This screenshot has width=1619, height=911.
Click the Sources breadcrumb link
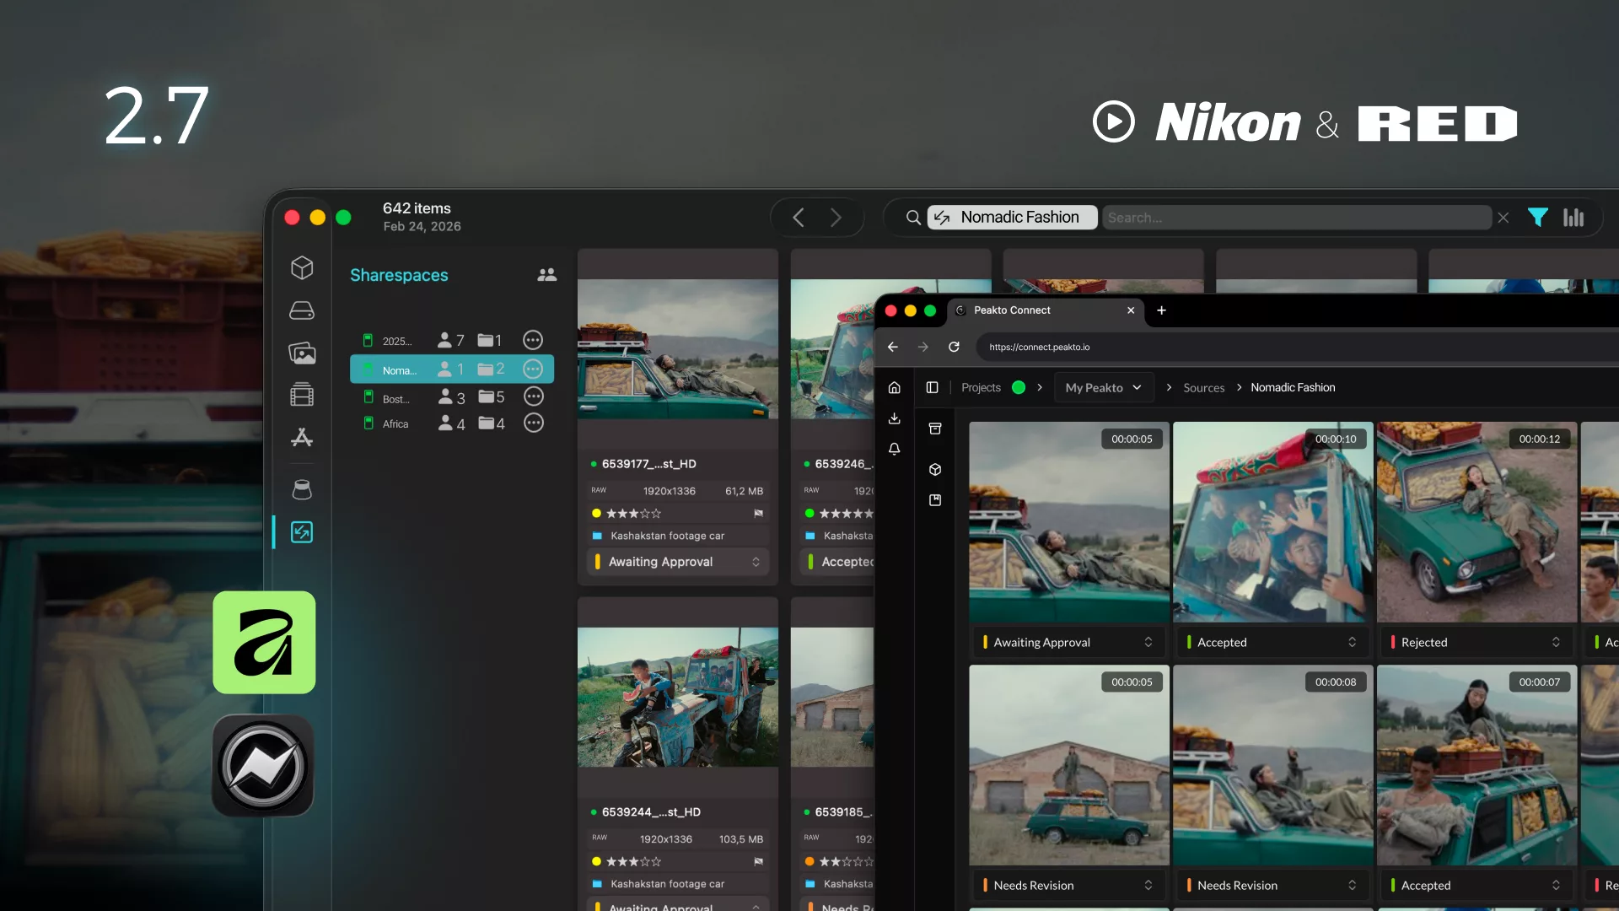pos(1203,388)
